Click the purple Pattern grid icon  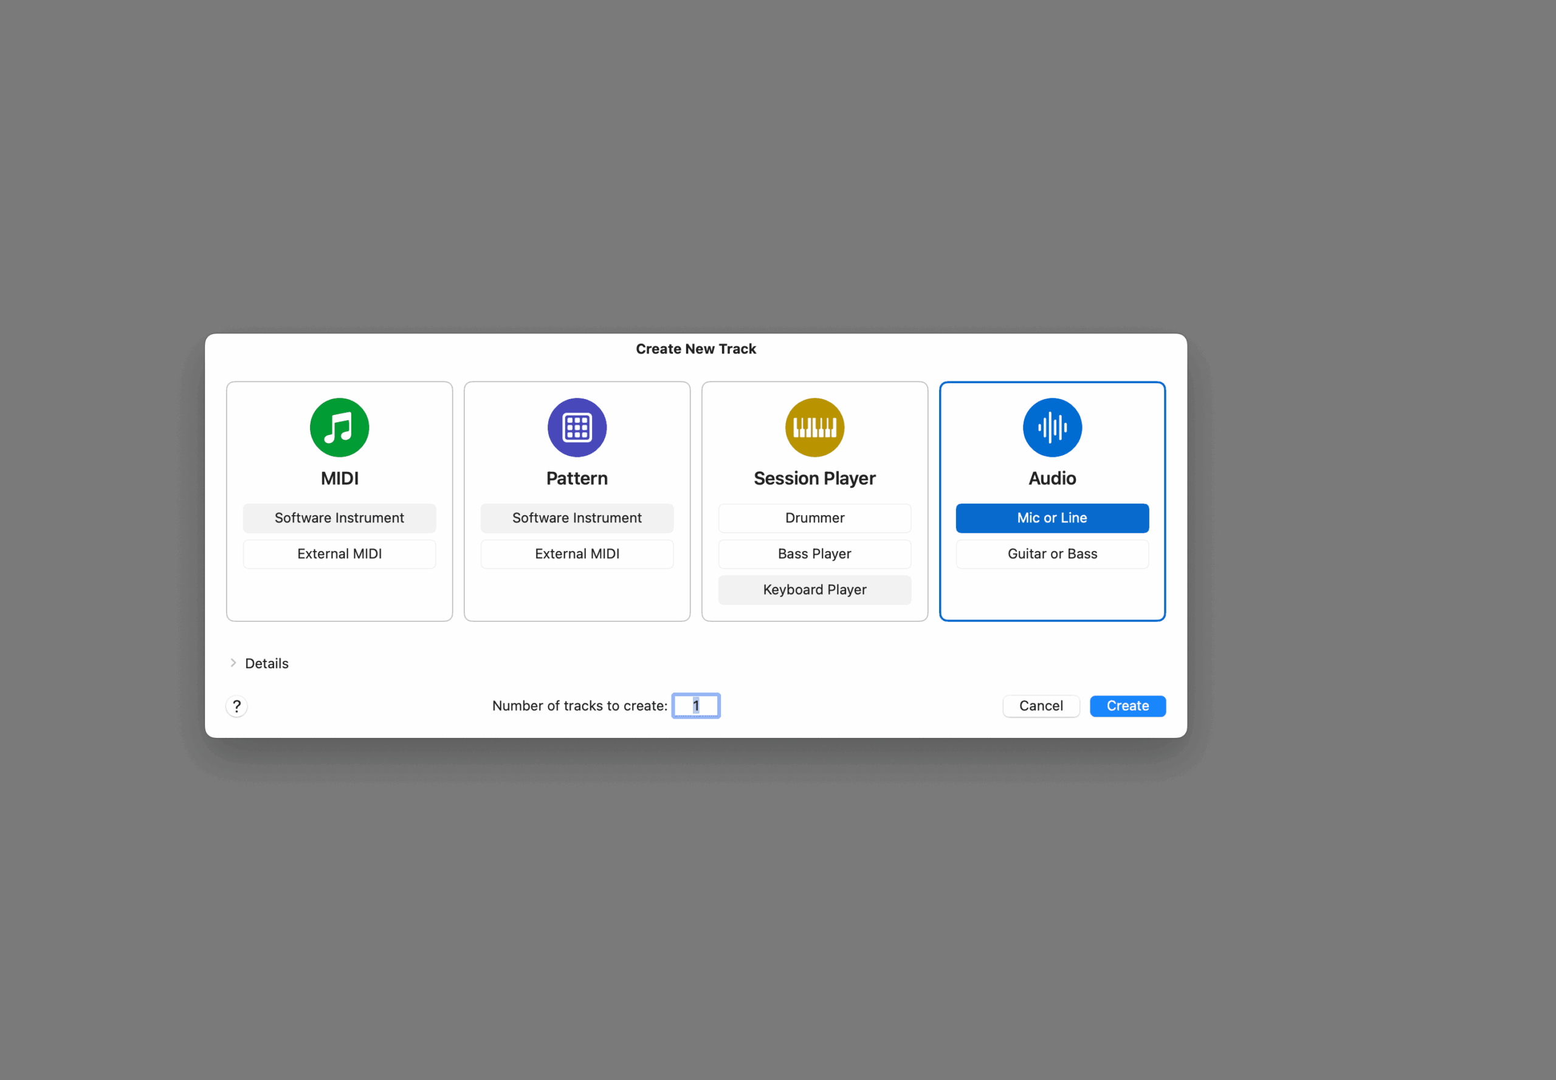click(577, 427)
